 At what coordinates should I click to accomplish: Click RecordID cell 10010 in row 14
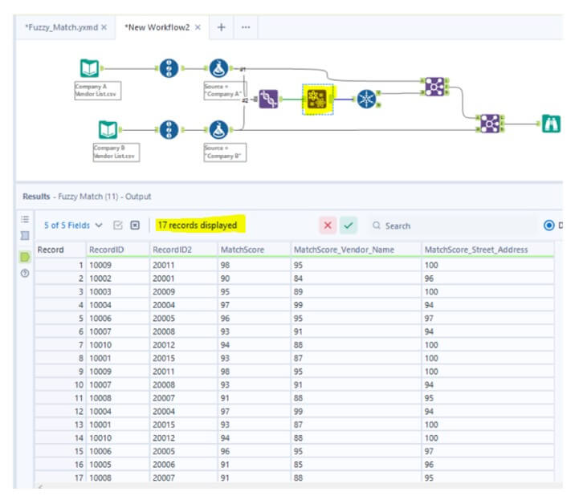[118, 437]
